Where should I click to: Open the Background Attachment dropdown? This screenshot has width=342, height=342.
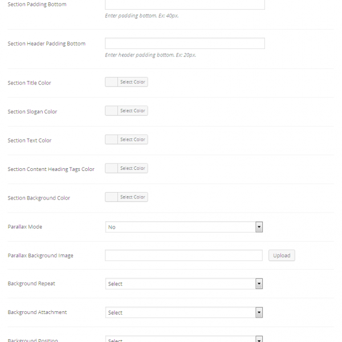[184, 312]
